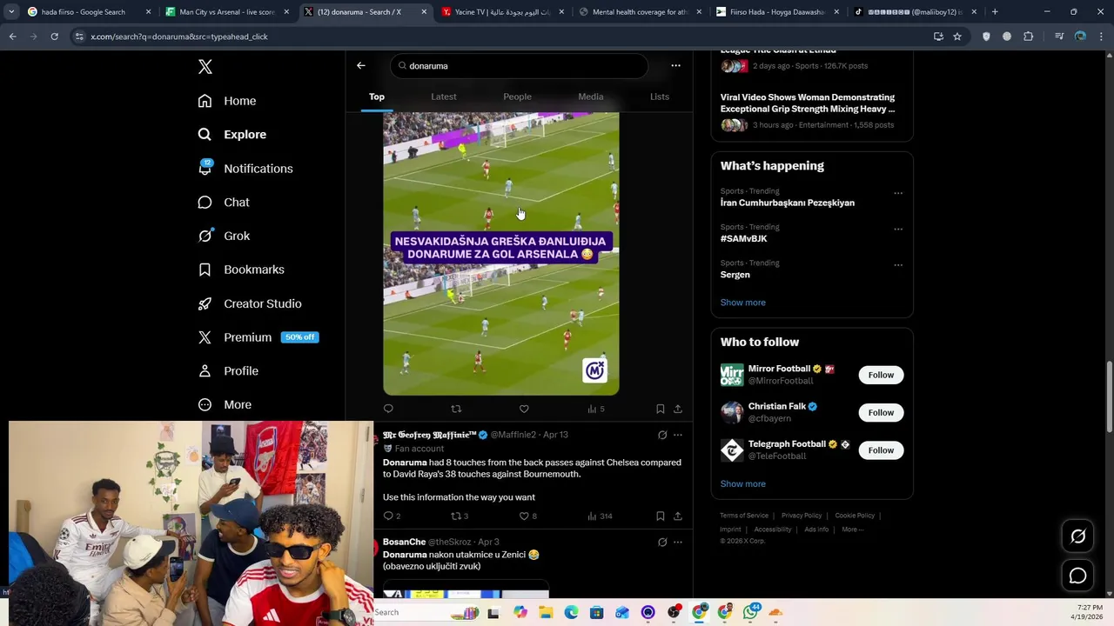The image size is (1114, 626).
Task: Like Maffine2 post with 8 likes
Action: (x=527, y=516)
